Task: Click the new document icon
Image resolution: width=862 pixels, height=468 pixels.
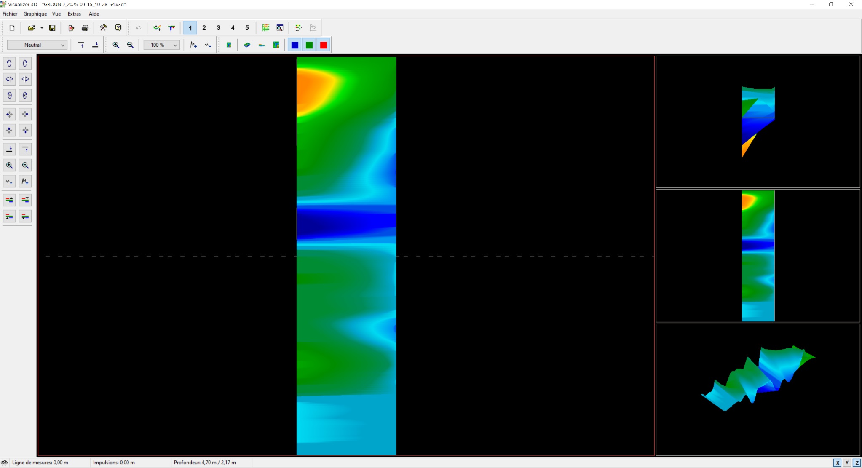Action: 12,28
